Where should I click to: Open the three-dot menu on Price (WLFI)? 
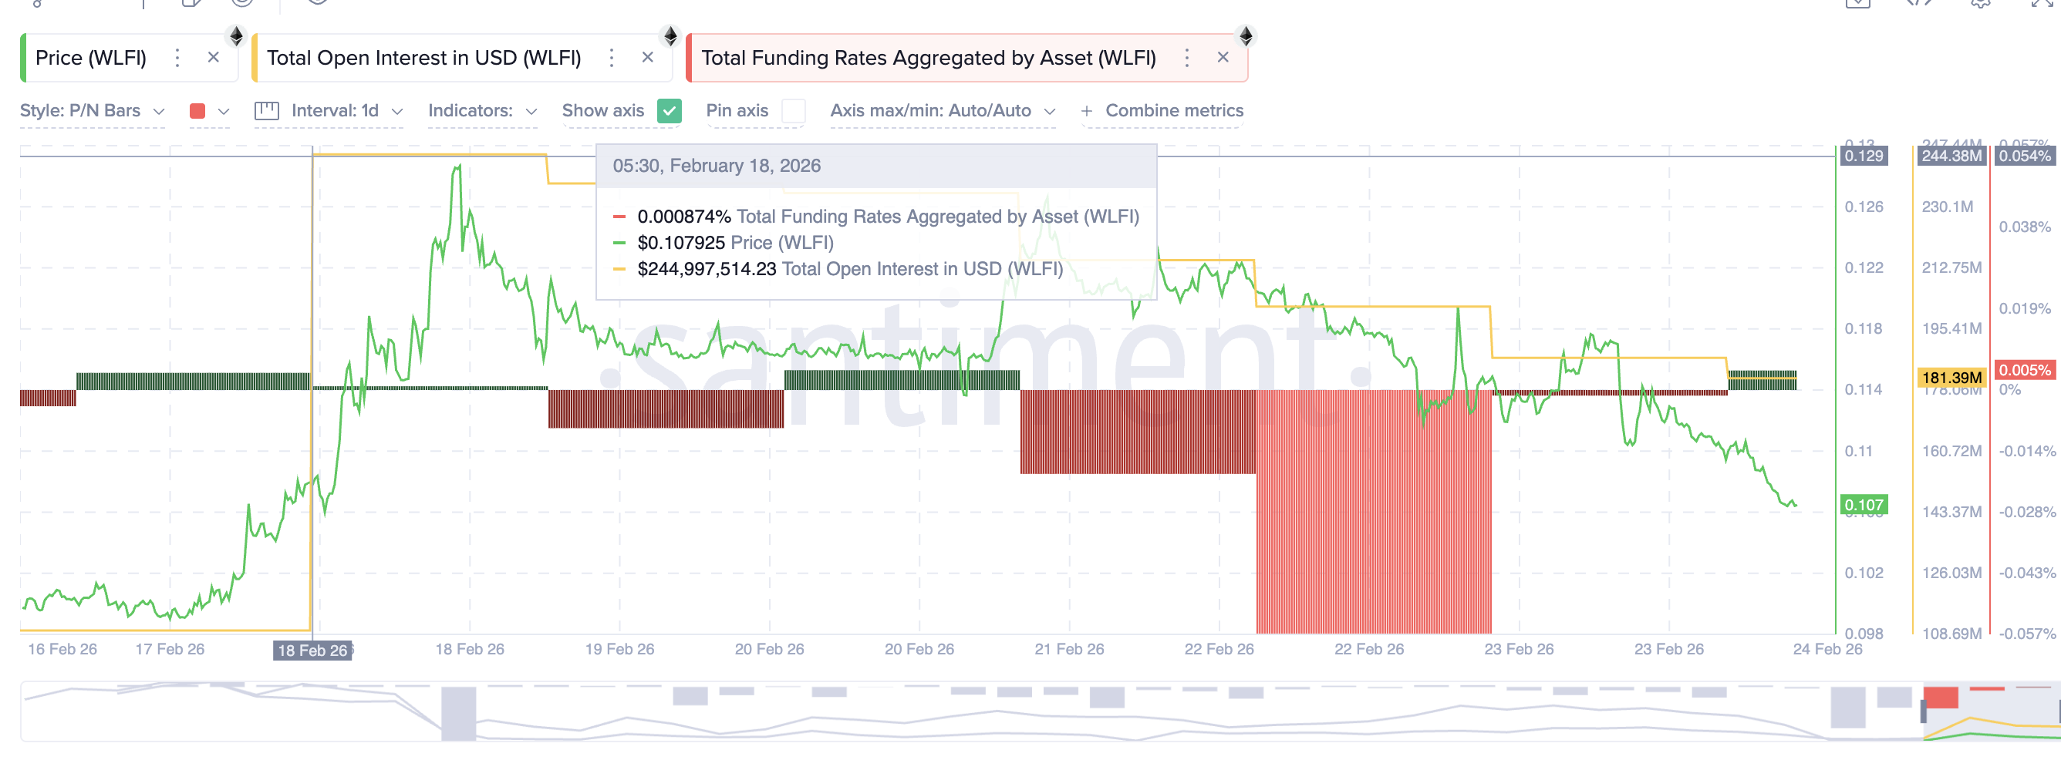[177, 58]
